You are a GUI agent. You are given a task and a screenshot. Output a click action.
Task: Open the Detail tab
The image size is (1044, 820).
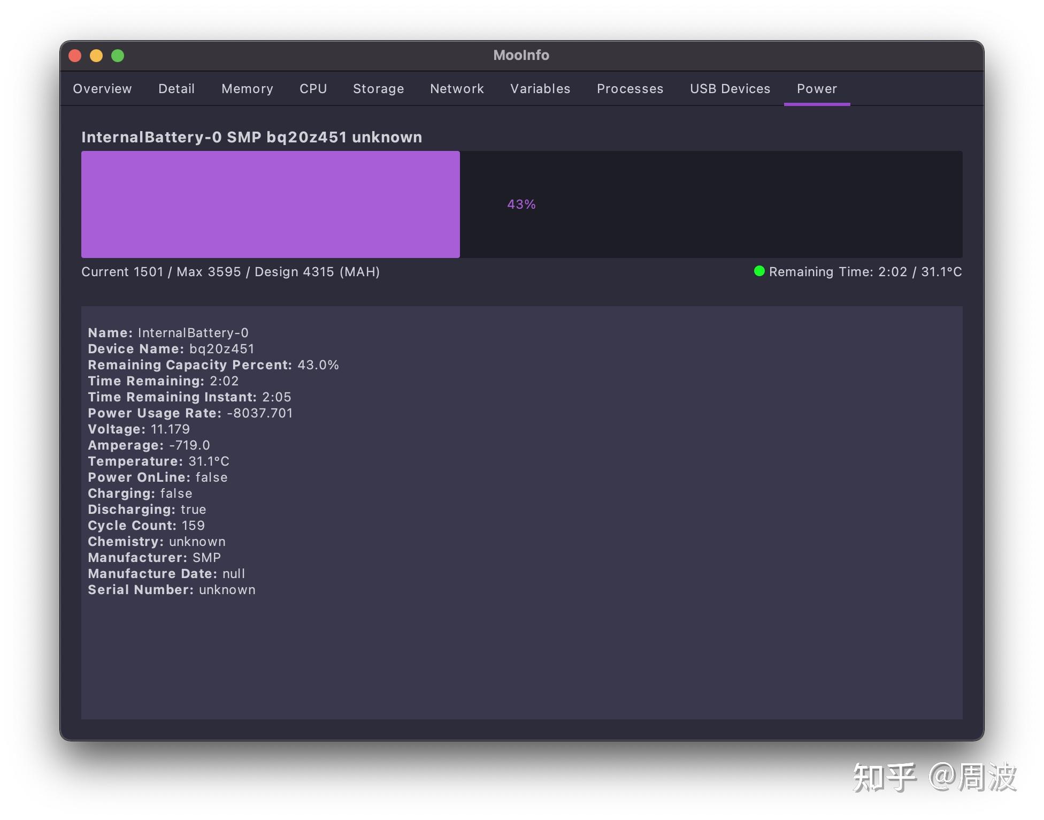click(176, 89)
